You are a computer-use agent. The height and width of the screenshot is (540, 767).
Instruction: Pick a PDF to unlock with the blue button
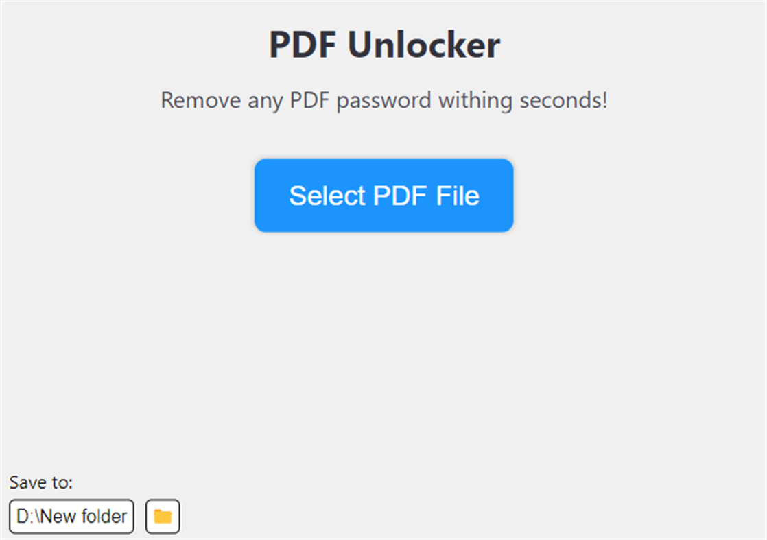[x=383, y=196]
